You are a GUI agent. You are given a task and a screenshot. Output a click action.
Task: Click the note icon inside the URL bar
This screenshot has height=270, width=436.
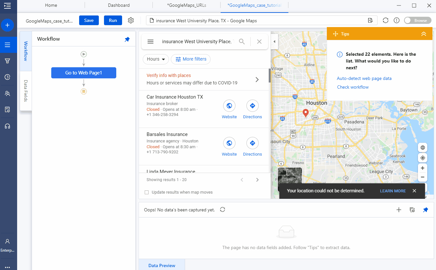click(x=370, y=21)
